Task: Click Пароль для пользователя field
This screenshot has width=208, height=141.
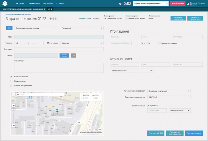Action: 169,97
